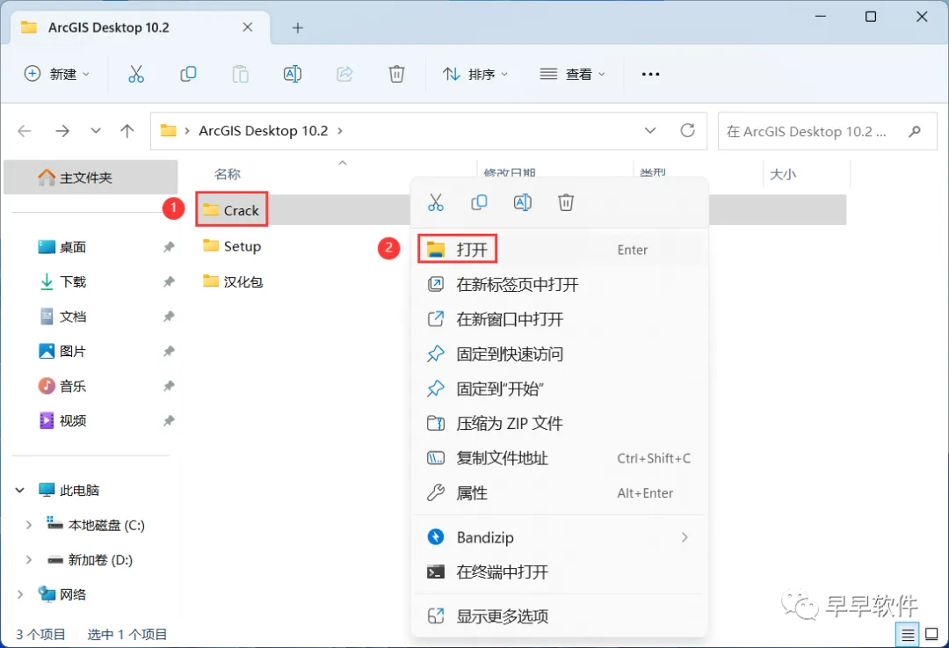Viewport: 949px width, 648px height.
Task: Open the 查看 view dropdown
Action: (x=572, y=74)
